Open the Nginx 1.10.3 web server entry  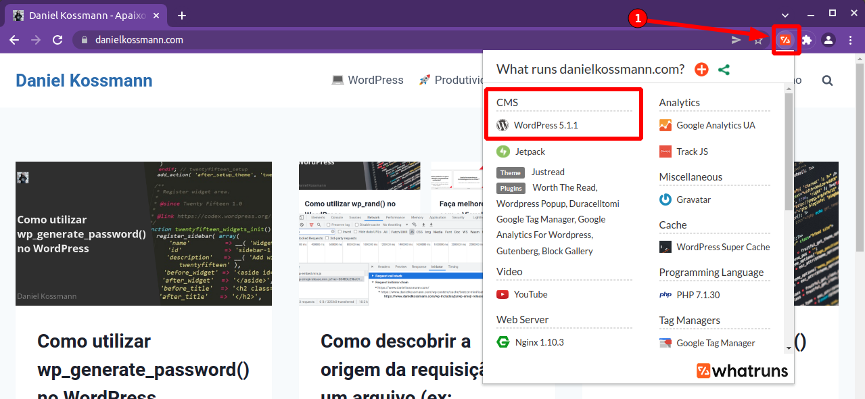(538, 342)
